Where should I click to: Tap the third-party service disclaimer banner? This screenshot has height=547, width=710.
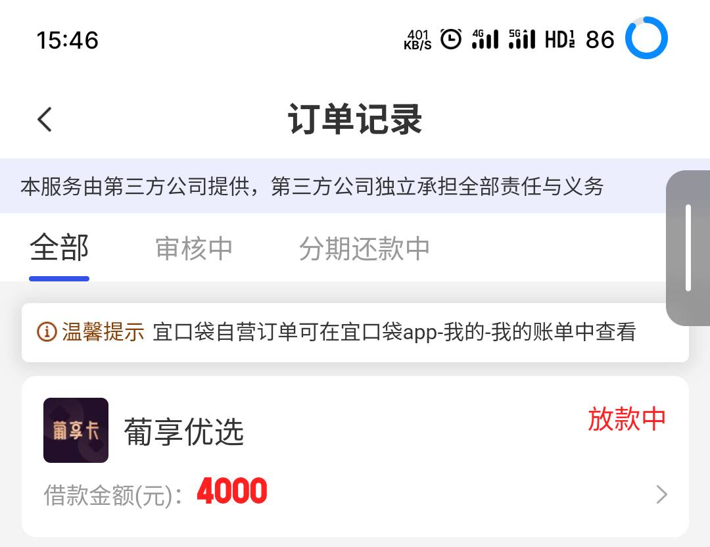tap(355, 186)
